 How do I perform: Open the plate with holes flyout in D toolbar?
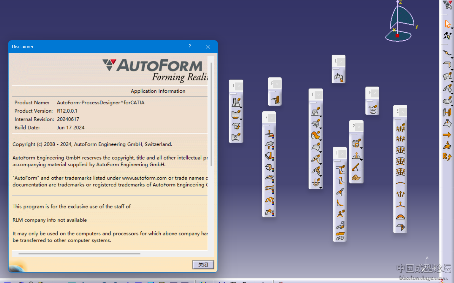(x=316, y=112)
